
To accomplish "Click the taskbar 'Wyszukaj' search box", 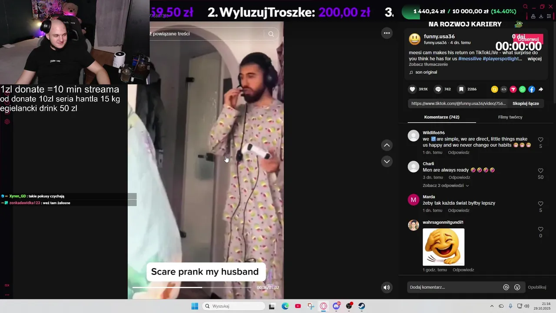I will click(x=234, y=306).
